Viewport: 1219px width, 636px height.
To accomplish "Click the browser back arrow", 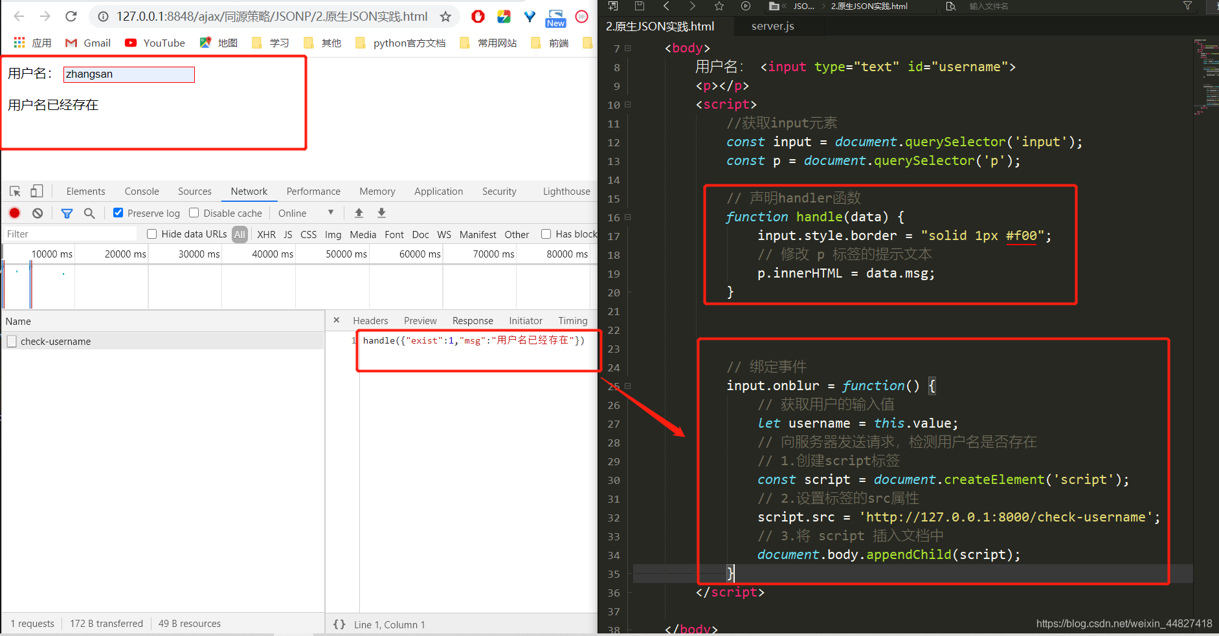I will 19,16.
